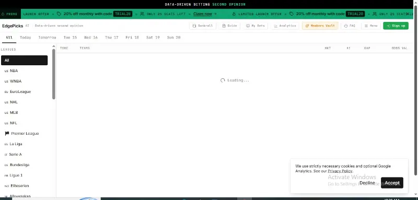
Task: Click the page vertical scrollbar
Action: 415,90
